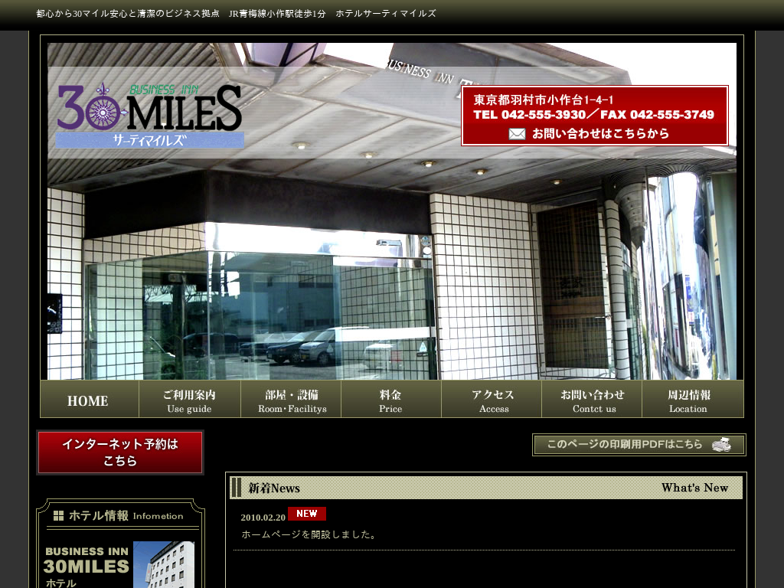Select 部屋・設備 Room Facilitys in the navigation
784x588 pixels.
click(x=292, y=400)
